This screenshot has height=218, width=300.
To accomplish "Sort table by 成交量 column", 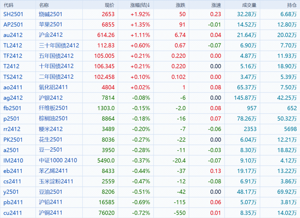I will tap(249, 5).
